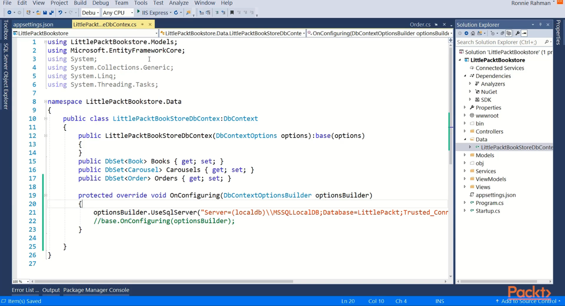Select Program.cs in Solution Explorer
The image size is (565, 306).
point(490,203)
